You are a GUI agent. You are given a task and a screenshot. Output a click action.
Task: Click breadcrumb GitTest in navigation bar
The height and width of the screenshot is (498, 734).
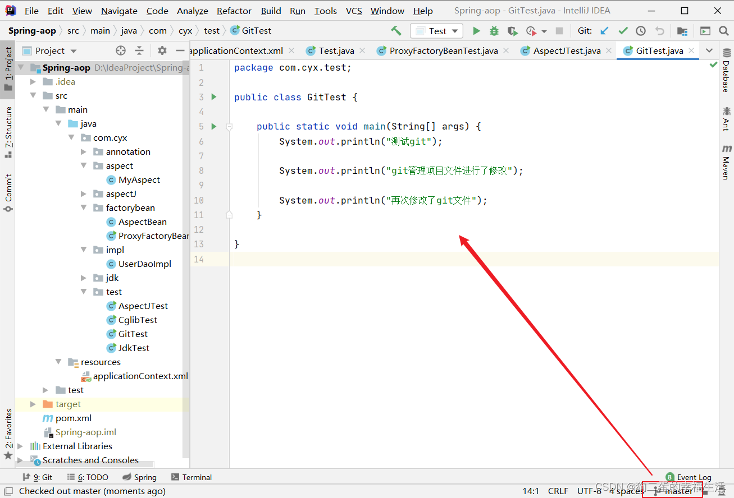[x=250, y=31]
